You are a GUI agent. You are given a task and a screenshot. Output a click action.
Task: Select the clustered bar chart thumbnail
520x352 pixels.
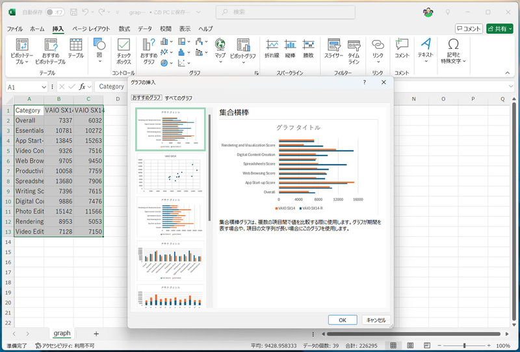point(170,129)
